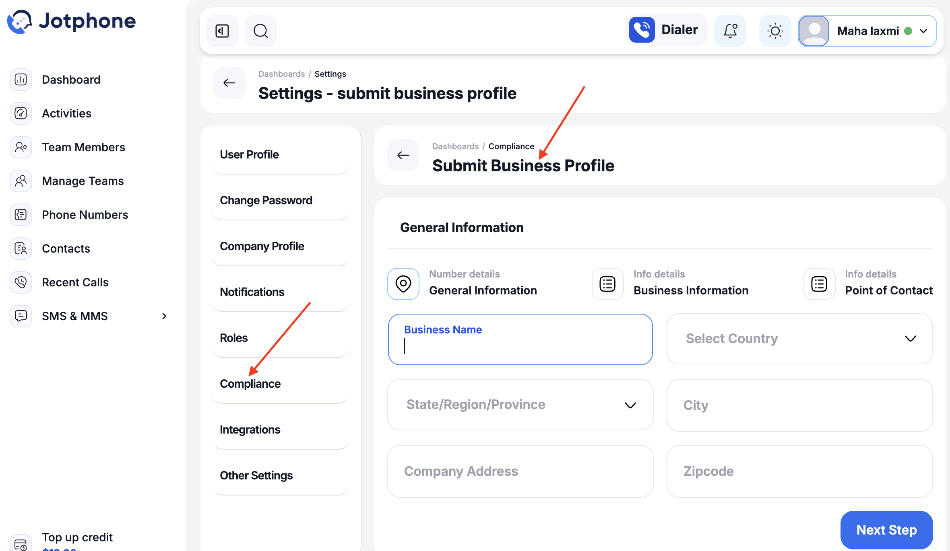Click the Jotphone logo
Screen dimensions: 950x551
click(x=72, y=22)
